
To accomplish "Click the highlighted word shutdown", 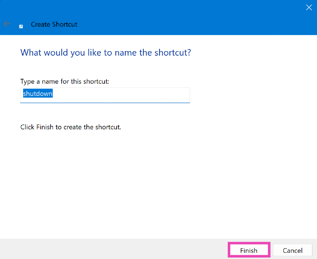I will pyautogui.click(x=38, y=94).
